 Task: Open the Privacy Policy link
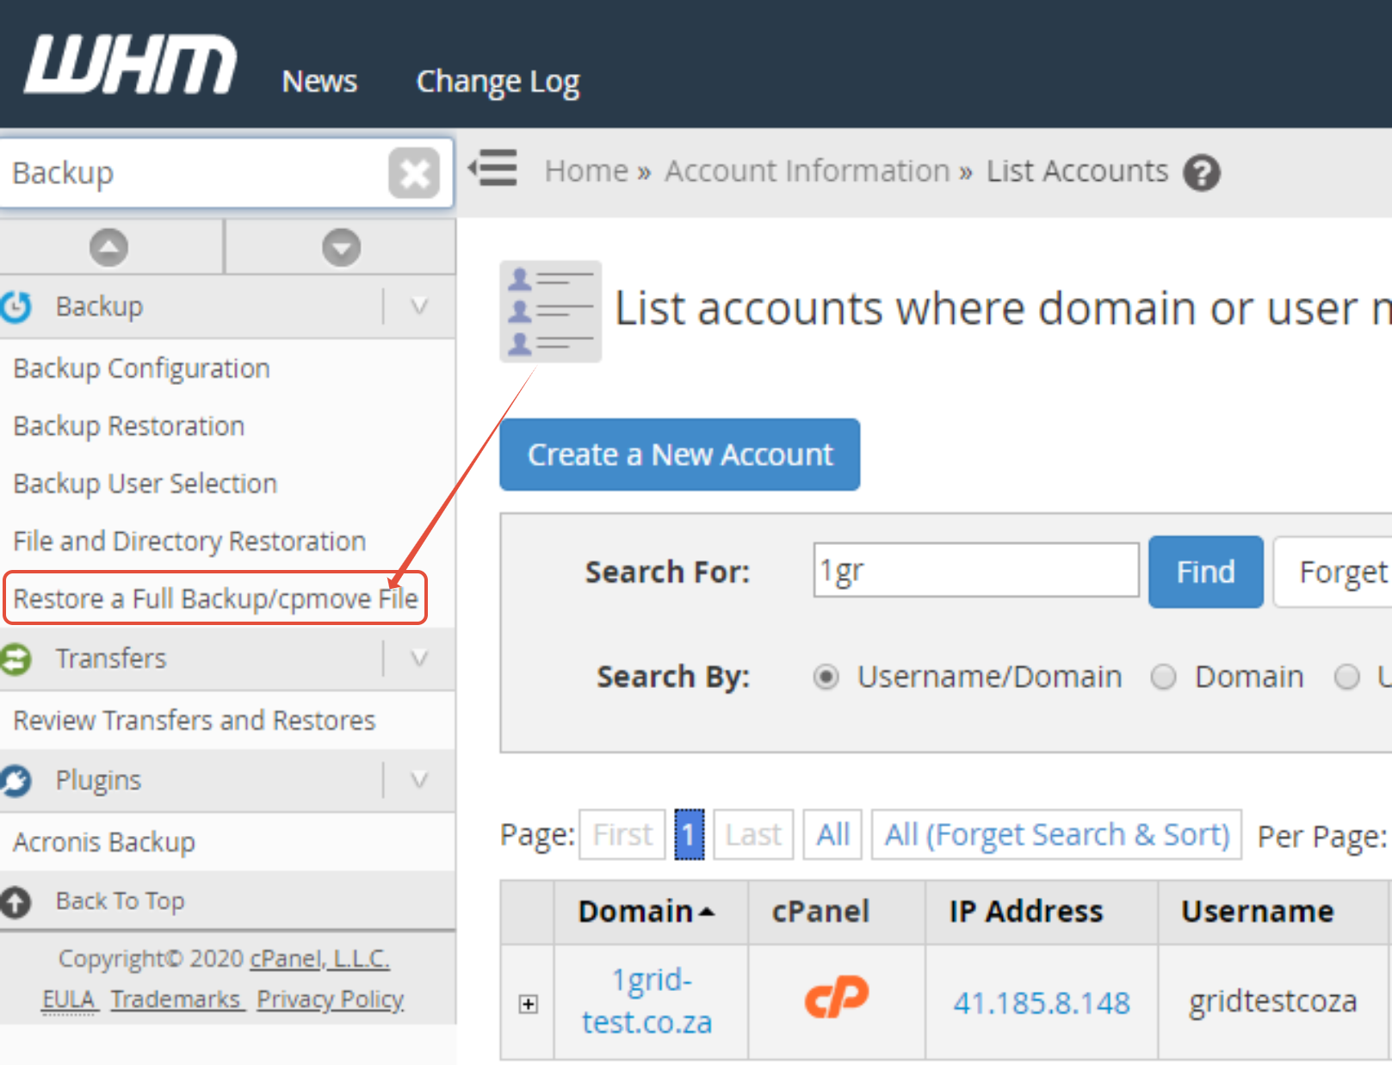pos(331,1000)
